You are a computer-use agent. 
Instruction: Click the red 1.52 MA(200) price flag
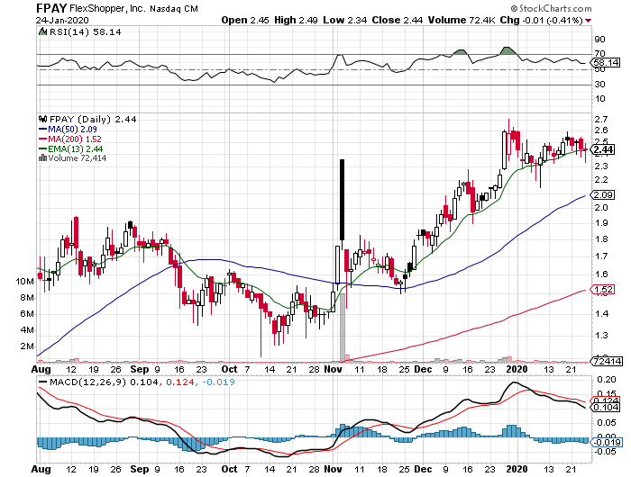click(604, 289)
